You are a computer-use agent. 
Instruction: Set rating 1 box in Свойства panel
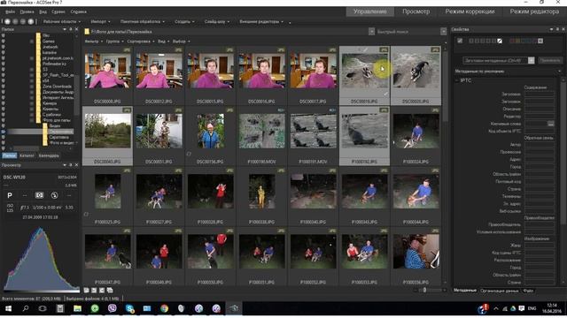click(x=470, y=42)
